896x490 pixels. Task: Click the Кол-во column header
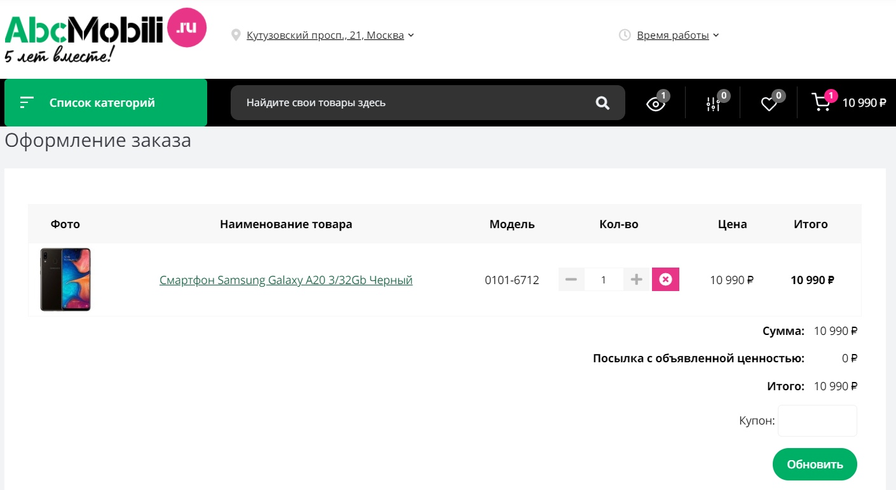(619, 224)
